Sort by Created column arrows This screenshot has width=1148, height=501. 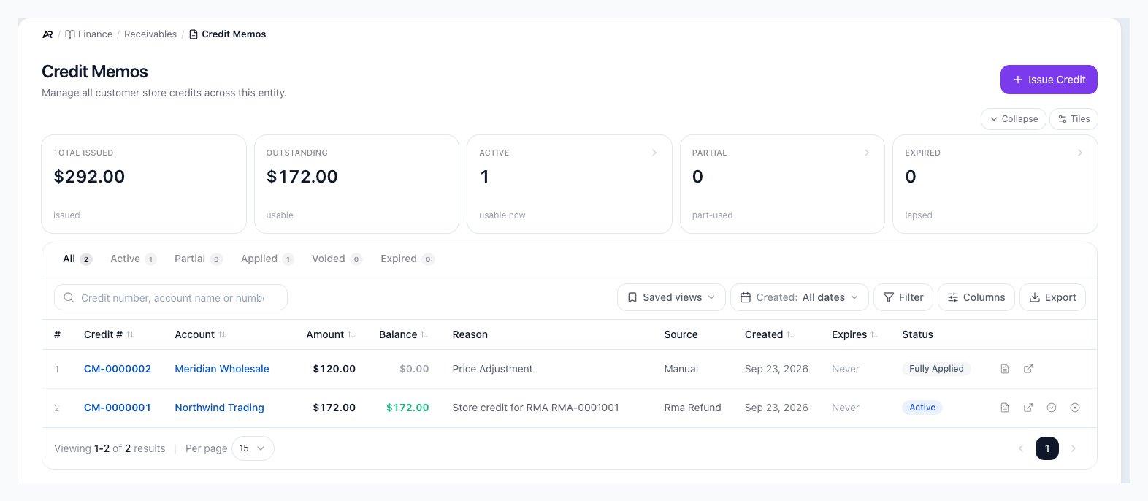pyautogui.click(x=790, y=334)
